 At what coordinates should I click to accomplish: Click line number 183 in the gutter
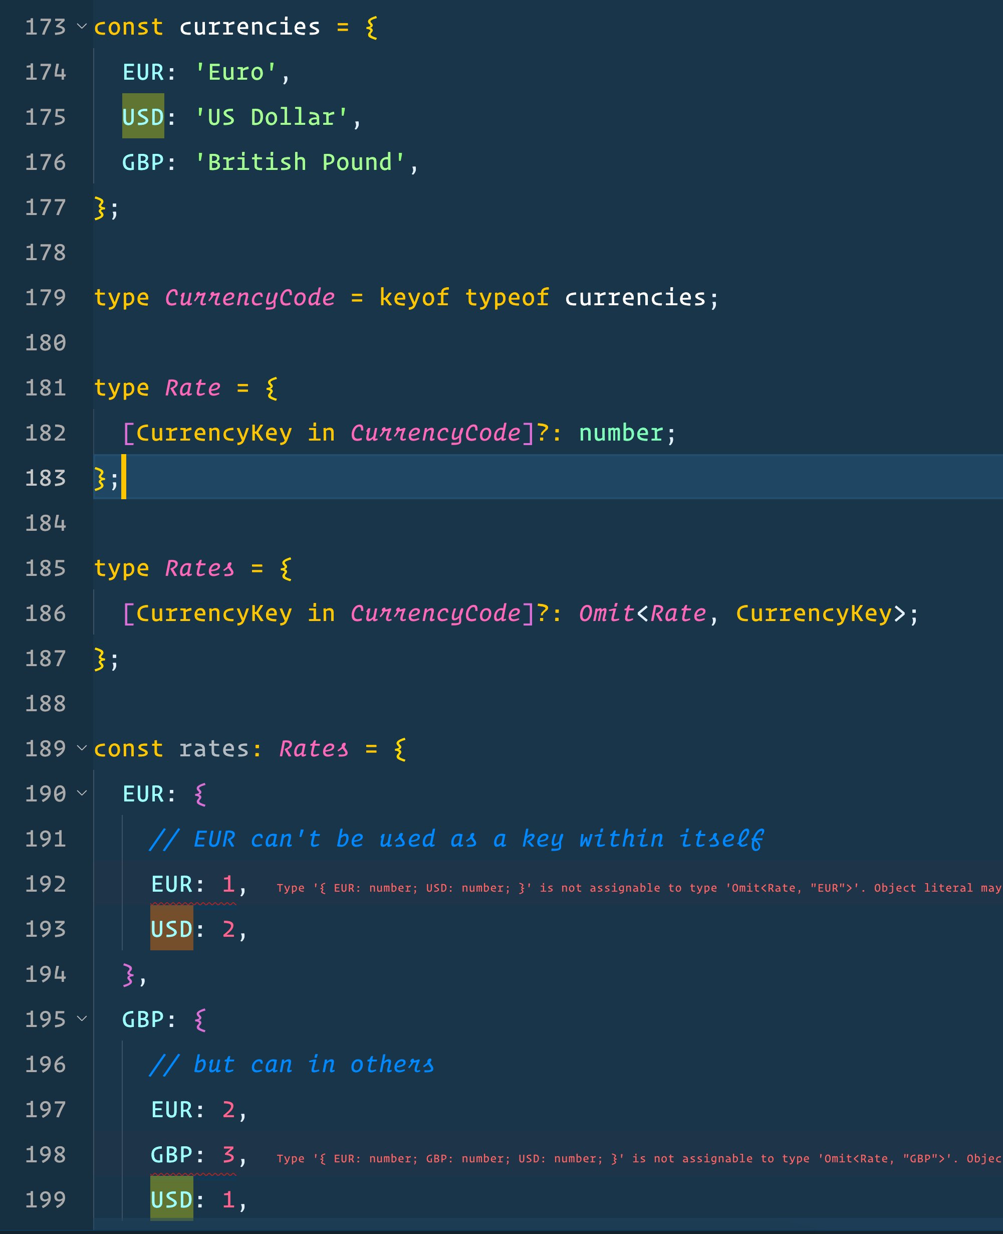tap(45, 478)
